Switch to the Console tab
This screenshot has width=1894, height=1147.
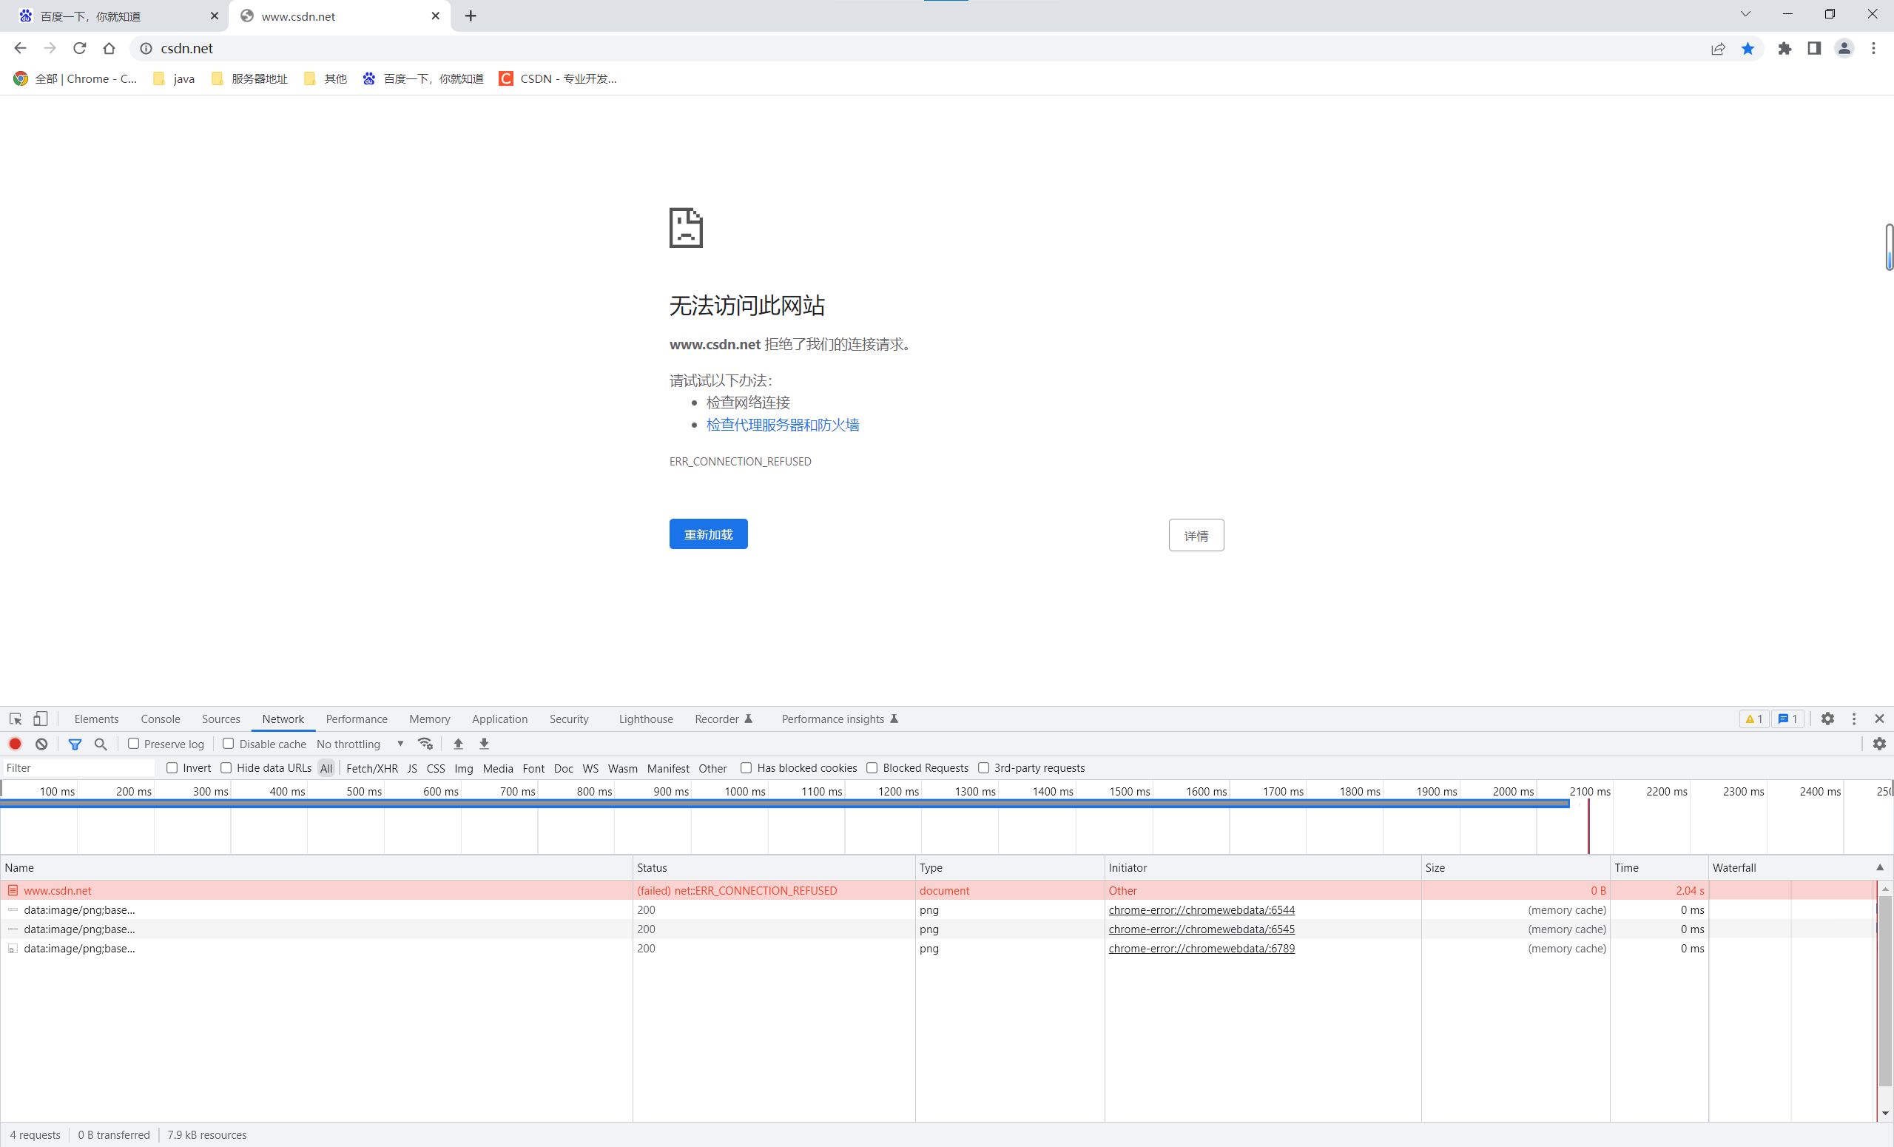click(160, 719)
